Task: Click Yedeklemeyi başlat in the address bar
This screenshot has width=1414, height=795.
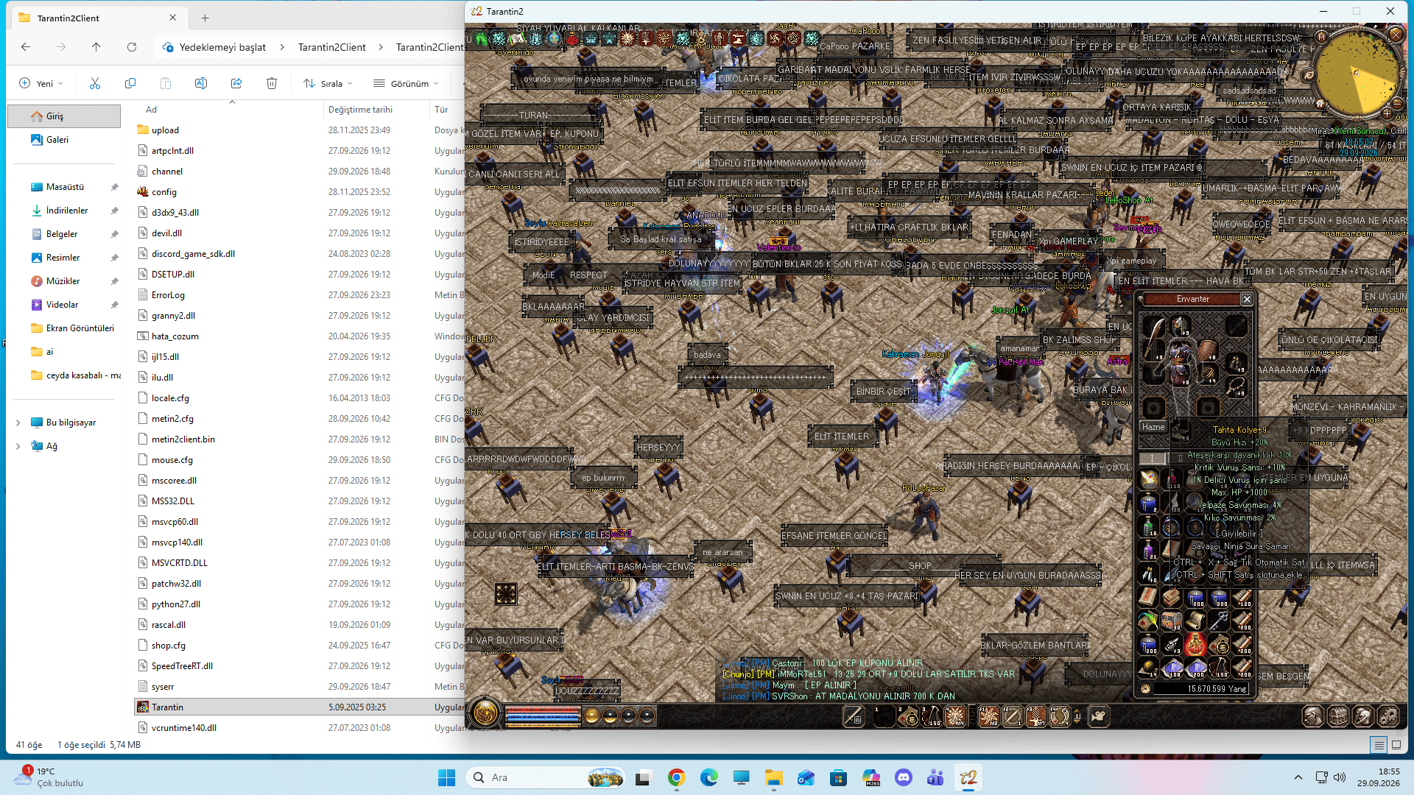Action: click(x=222, y=47)
